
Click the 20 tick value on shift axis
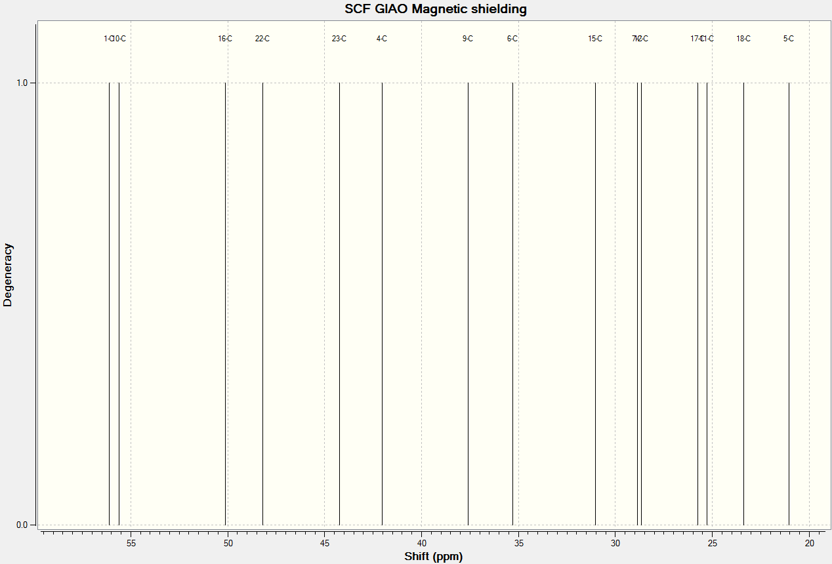coord(809,543)
